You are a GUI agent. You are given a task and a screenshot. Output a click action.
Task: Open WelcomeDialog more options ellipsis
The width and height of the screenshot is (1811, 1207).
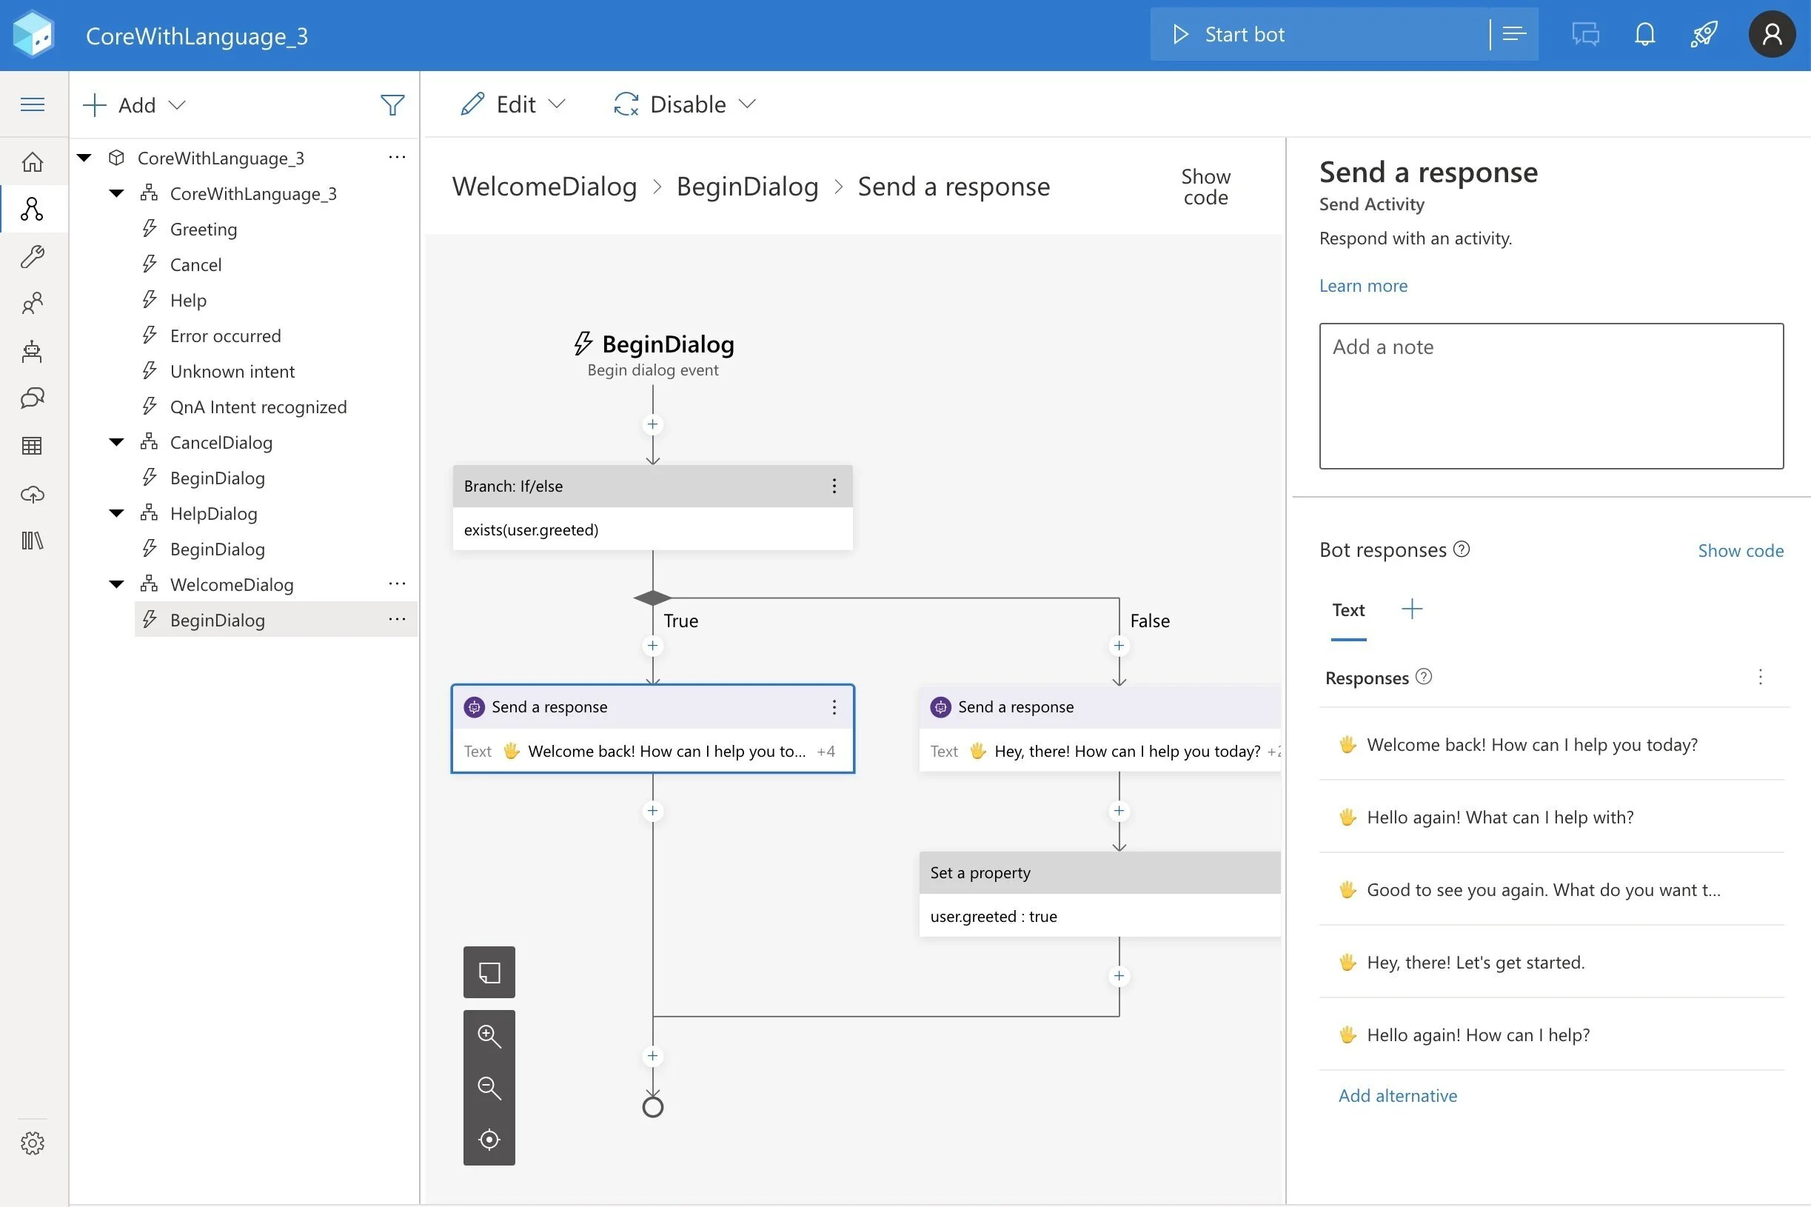(397, 584)
